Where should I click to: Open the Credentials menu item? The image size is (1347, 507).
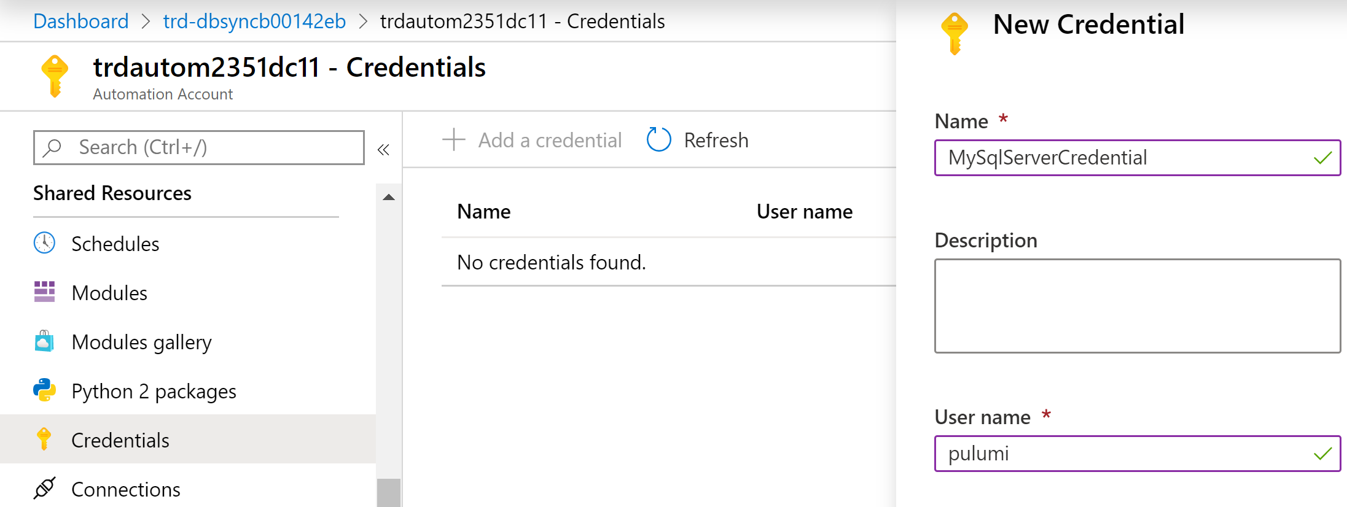pos(120,440)
